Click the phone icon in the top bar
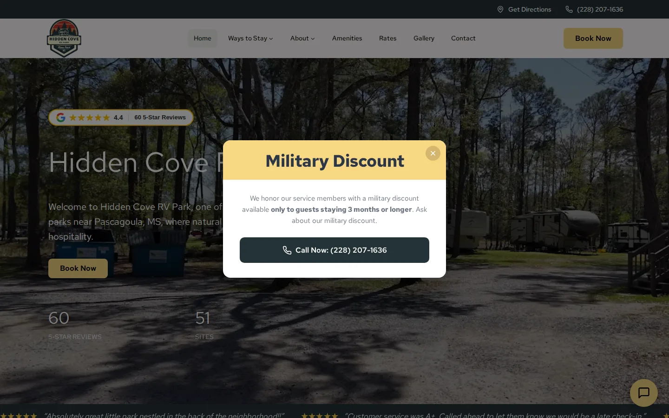 coord(569,9)
